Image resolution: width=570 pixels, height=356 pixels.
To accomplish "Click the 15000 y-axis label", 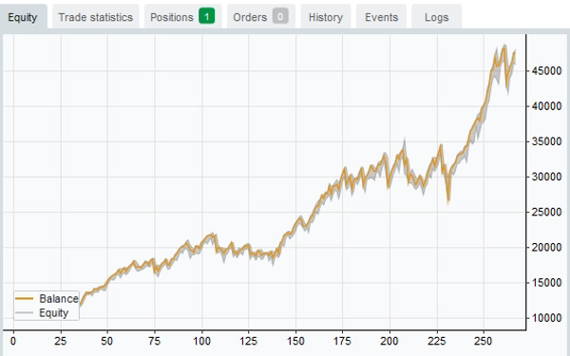I will click(546, 283).
